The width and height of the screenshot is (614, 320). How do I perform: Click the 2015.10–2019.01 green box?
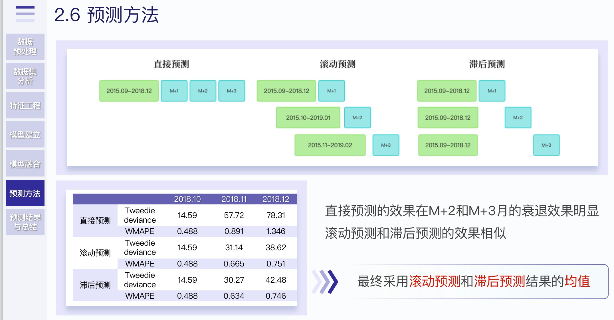[x=308, y=118]
